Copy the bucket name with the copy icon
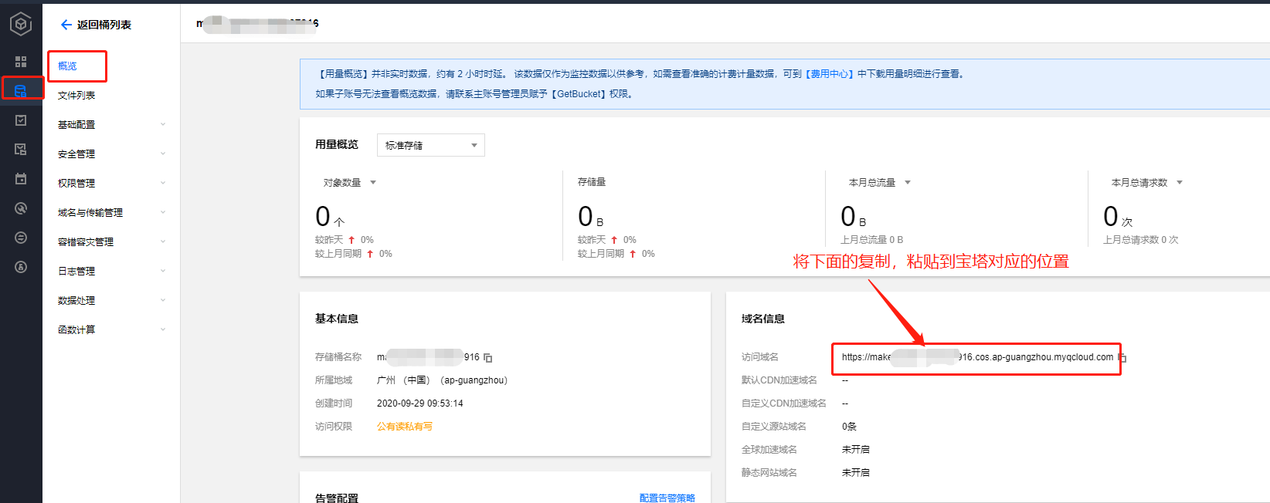 488,358
